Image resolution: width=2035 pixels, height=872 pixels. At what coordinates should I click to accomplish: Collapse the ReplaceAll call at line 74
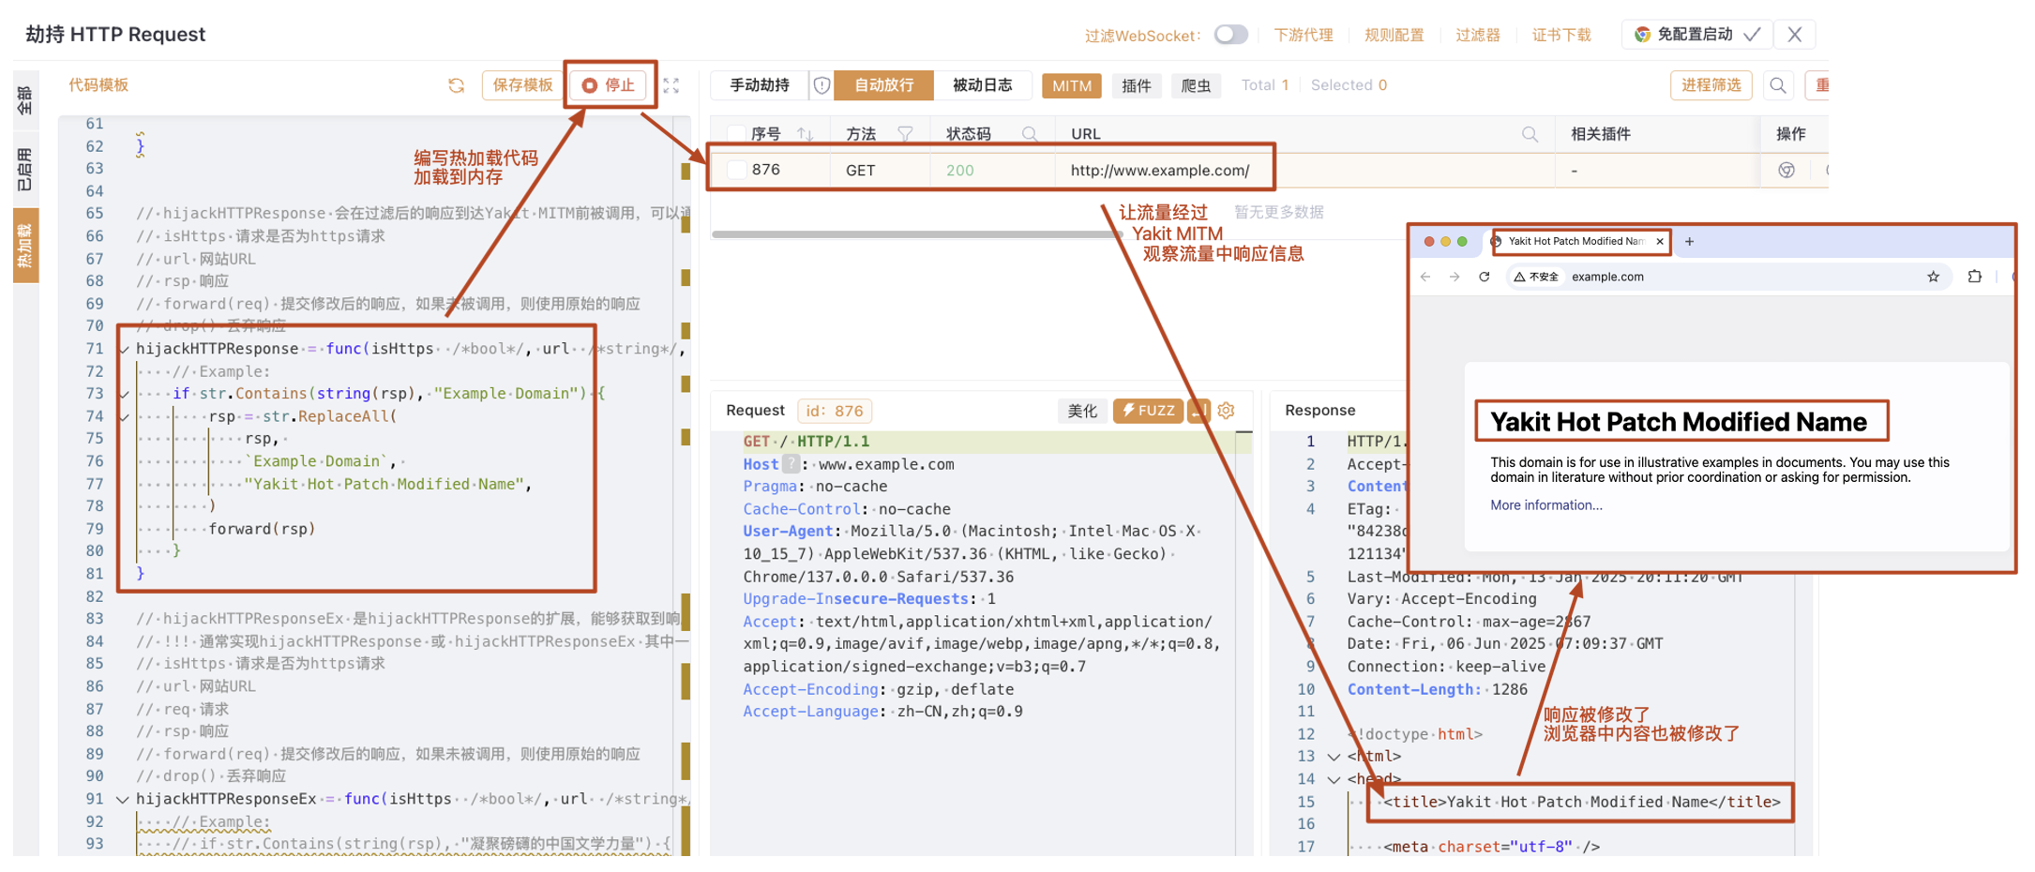point(123,416)
